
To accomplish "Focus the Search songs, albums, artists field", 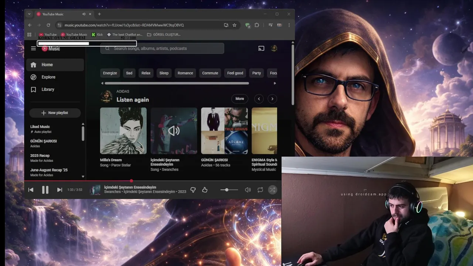I will 162,48.
